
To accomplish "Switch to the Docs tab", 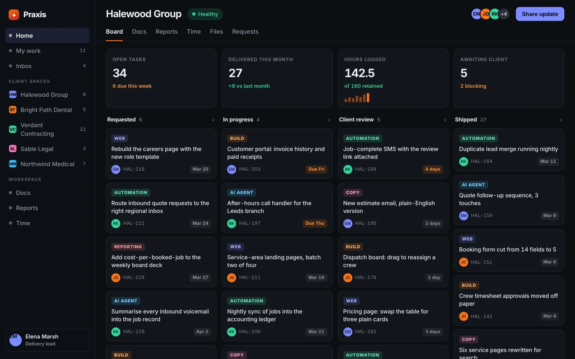I will [x=139, y=32].
